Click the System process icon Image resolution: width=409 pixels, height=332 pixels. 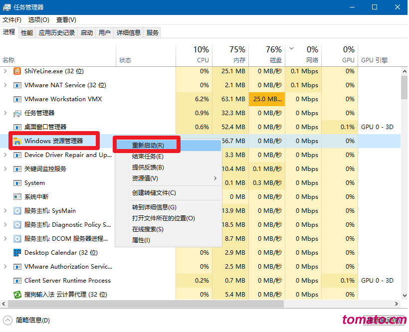click(17, 183)
